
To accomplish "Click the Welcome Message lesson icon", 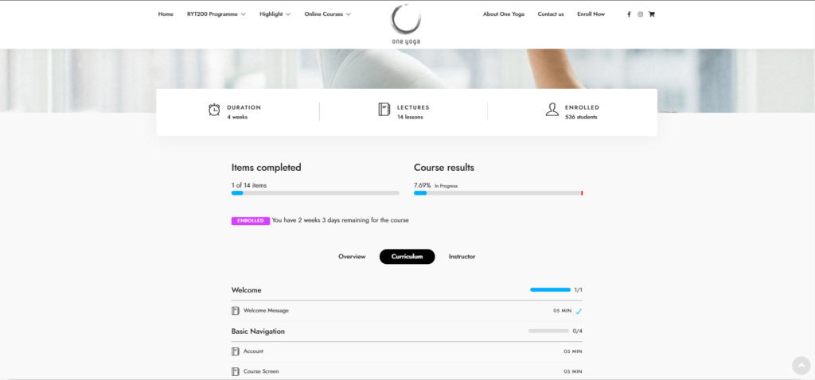I will pyautogui.click(x=235, y=310).
